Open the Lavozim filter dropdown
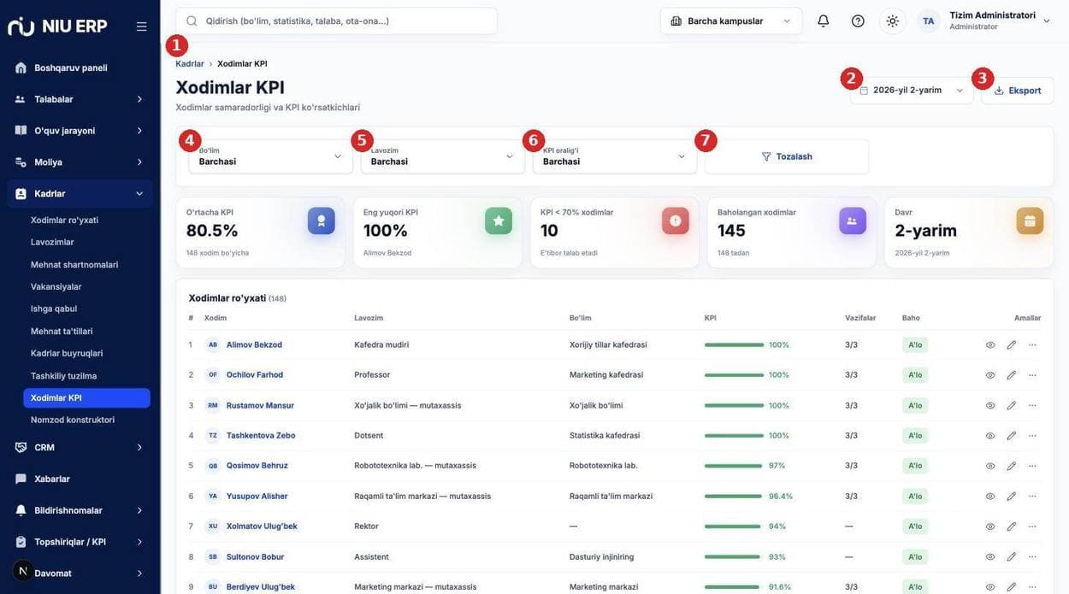Screen dimensions: 1069x594 click(x=442, y=156)
